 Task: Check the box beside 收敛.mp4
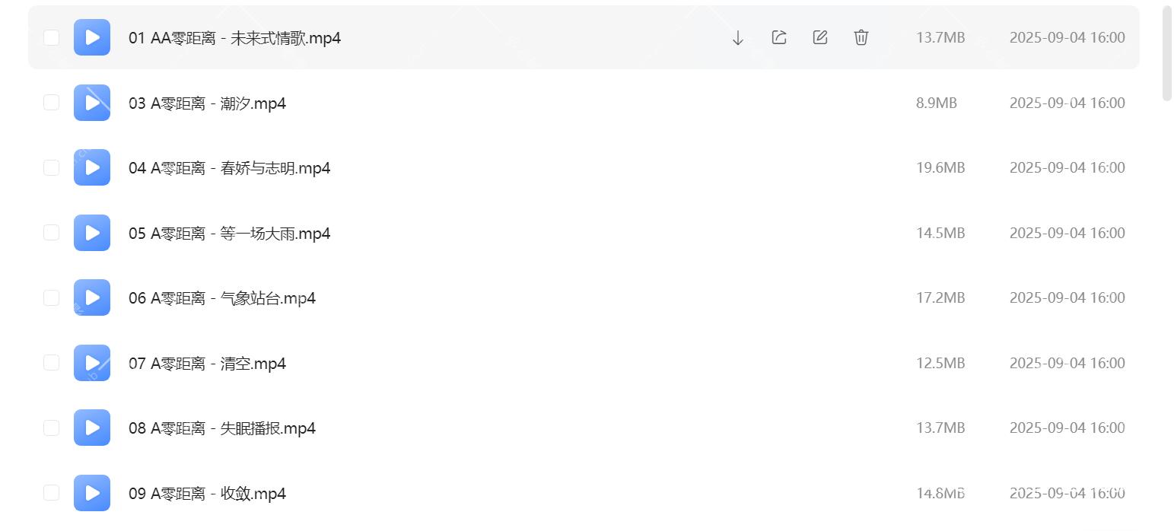51,492
